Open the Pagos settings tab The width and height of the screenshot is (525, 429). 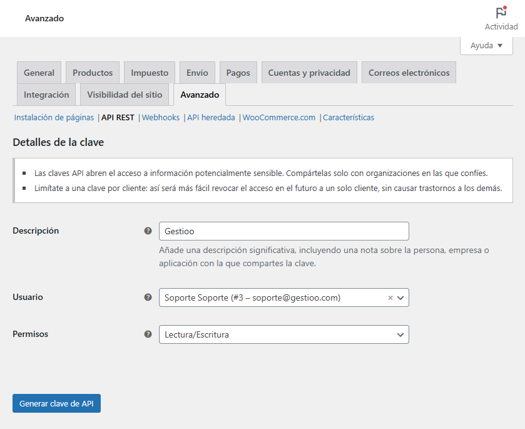click(238, 73)
